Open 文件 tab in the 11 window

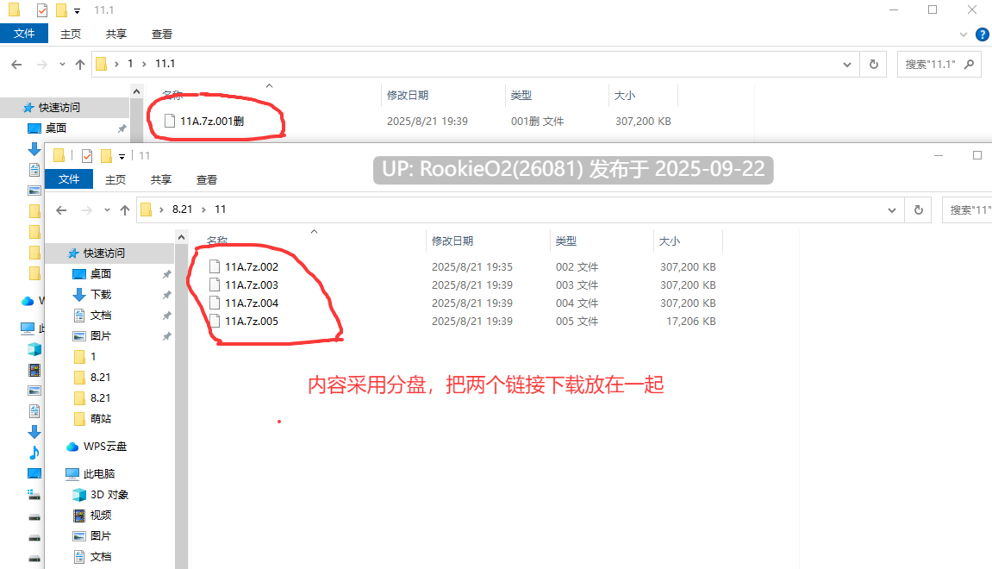coord(69,179)
